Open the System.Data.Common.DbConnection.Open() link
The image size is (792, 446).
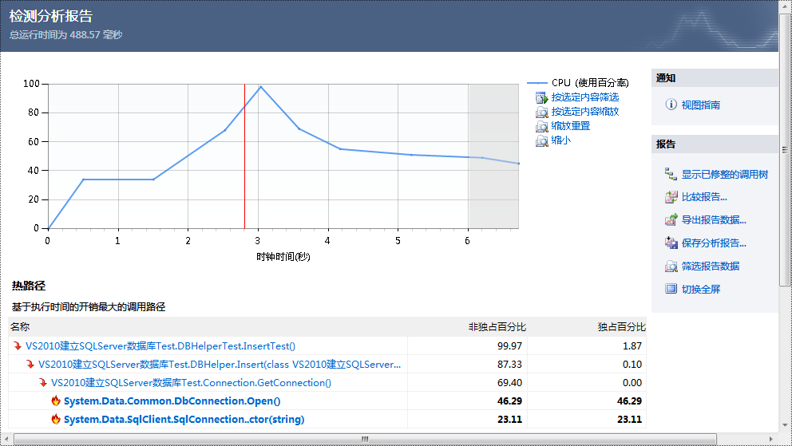[x=172, y=401]
